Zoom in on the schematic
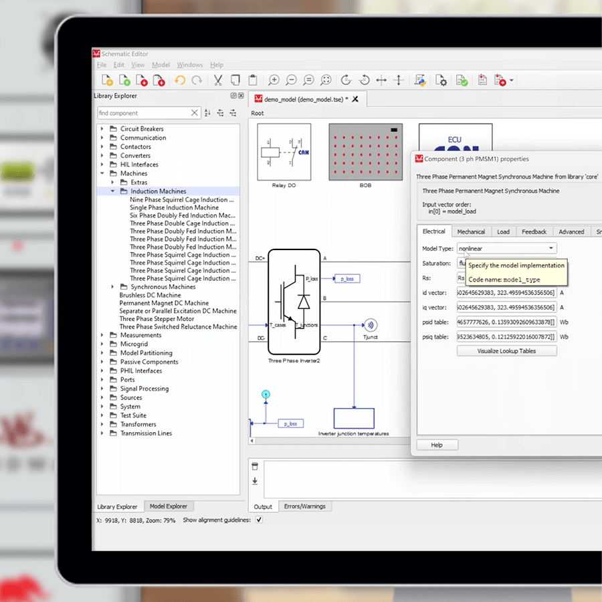The image size is (602, 602). [x=274, y=80]
